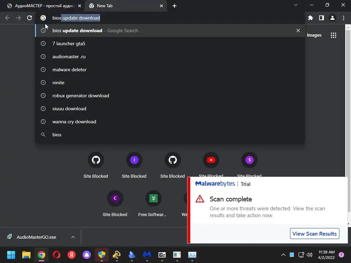Click the address bar text field
Screen dimensions: 351x263
point(170,18)
